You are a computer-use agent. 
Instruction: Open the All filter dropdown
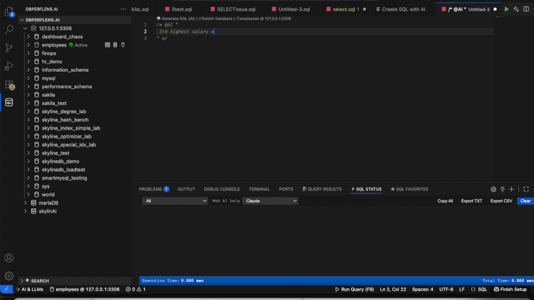pyautogui.click(x=175, y=201)
